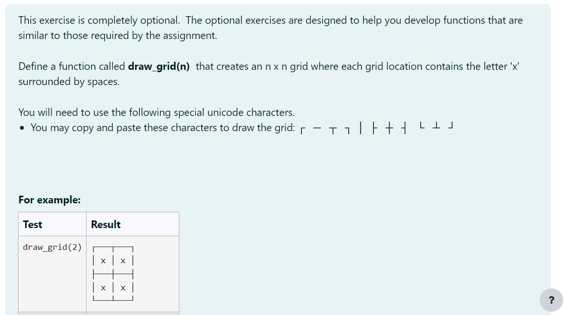Select the Test column header
Screen dimensions: 565x315
tap(32, 224)
